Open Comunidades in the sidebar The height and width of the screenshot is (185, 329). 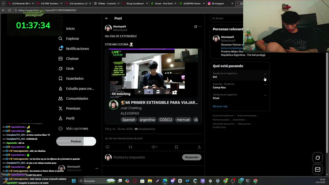(77, 98)
